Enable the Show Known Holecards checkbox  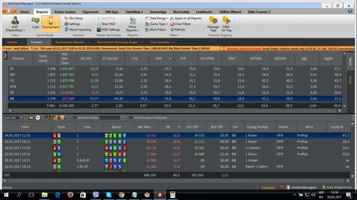tap(131, 118)
